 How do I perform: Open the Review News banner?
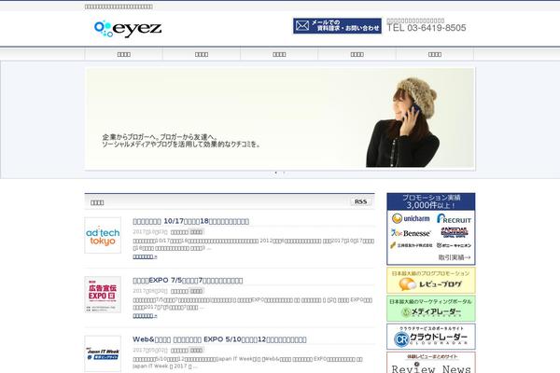click(x=431, y=363)
